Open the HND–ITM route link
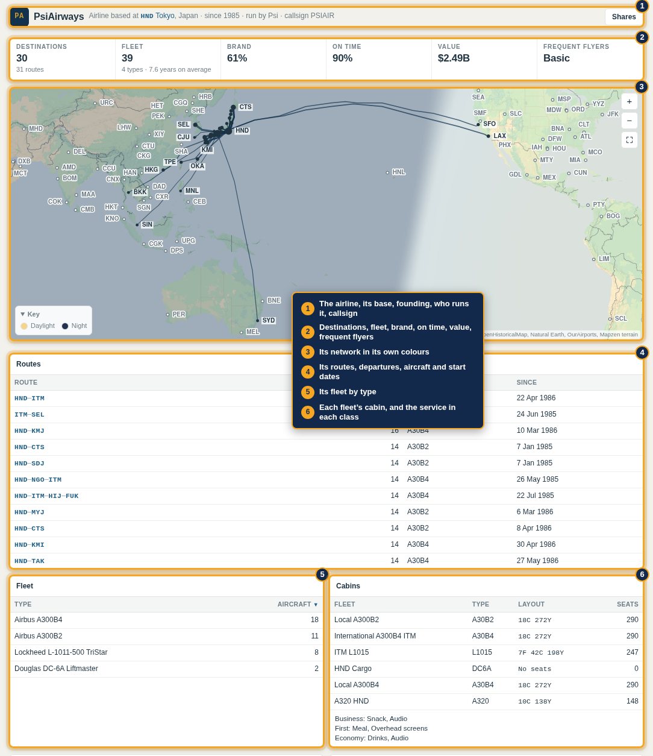Image resolution: width=653 pixels, height=756 pixels. click(x=30, y=398)
